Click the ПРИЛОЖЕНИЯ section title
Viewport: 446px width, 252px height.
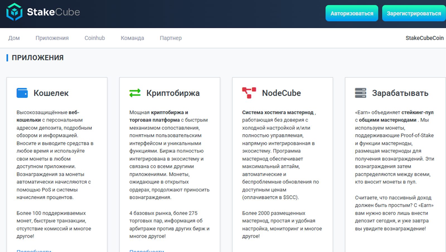click(x=38, y=58)
